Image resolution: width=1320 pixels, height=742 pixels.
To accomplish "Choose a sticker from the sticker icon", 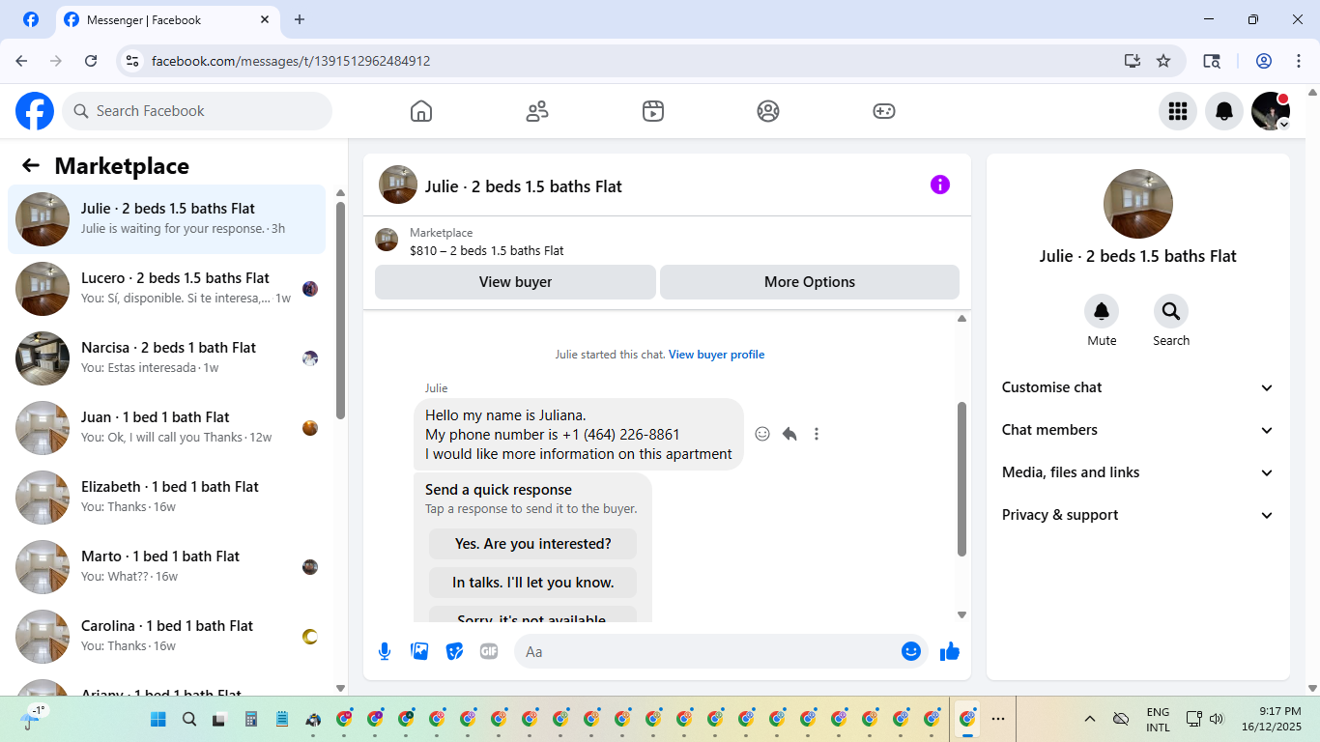I will [x=454, y=651].
